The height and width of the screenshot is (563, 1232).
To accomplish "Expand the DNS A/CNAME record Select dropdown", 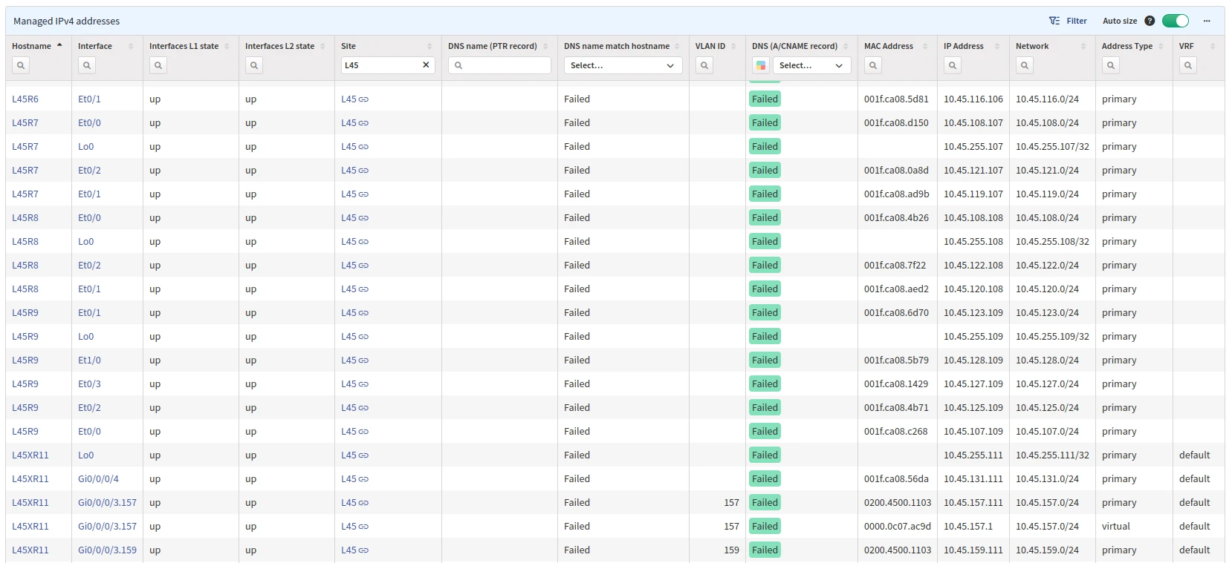I will pos(811,65).
